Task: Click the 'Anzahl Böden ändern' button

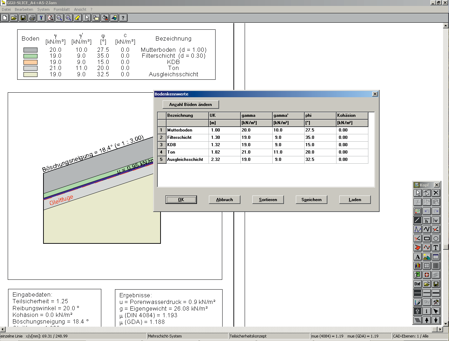Action: (191, 105)
